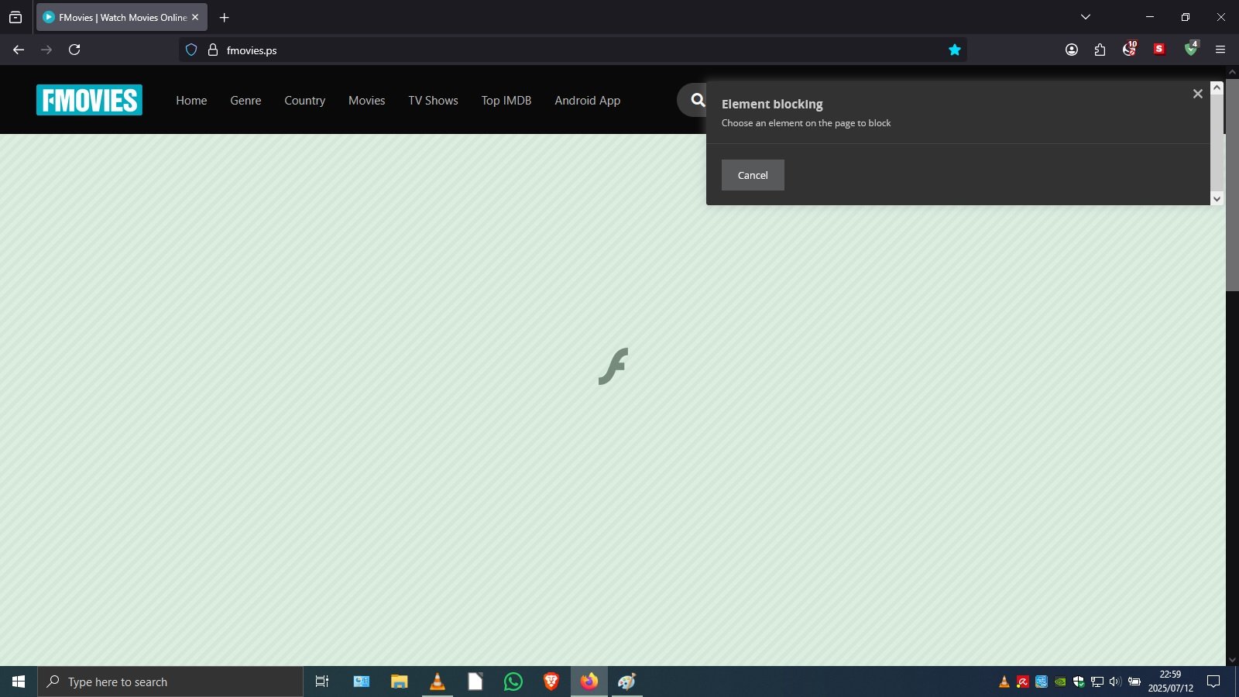Open the tab list chevron

(1084, 16)
